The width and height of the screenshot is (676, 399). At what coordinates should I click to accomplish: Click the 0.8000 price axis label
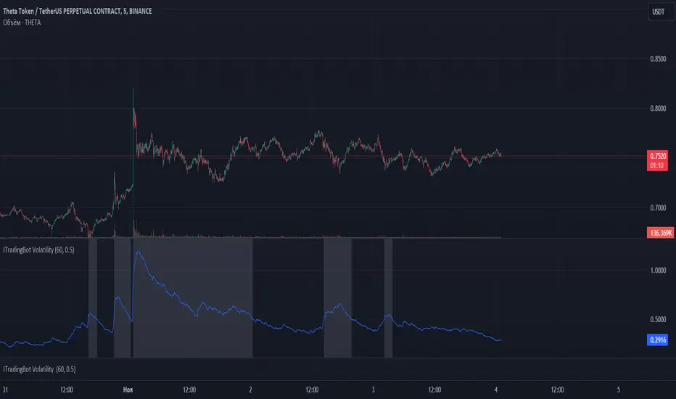coord(658,109)
